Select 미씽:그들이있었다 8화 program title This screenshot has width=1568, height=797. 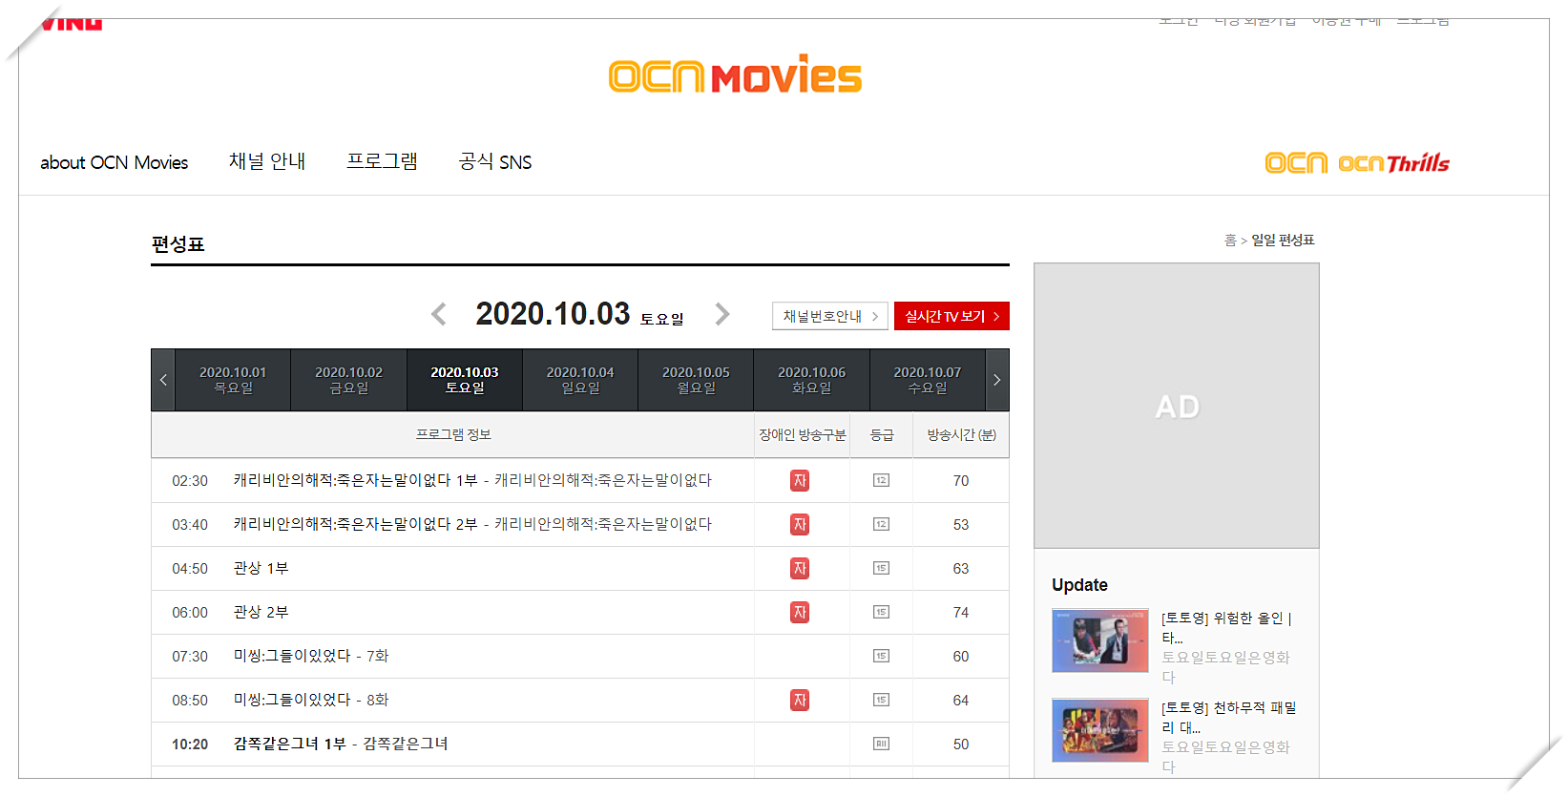311,700
